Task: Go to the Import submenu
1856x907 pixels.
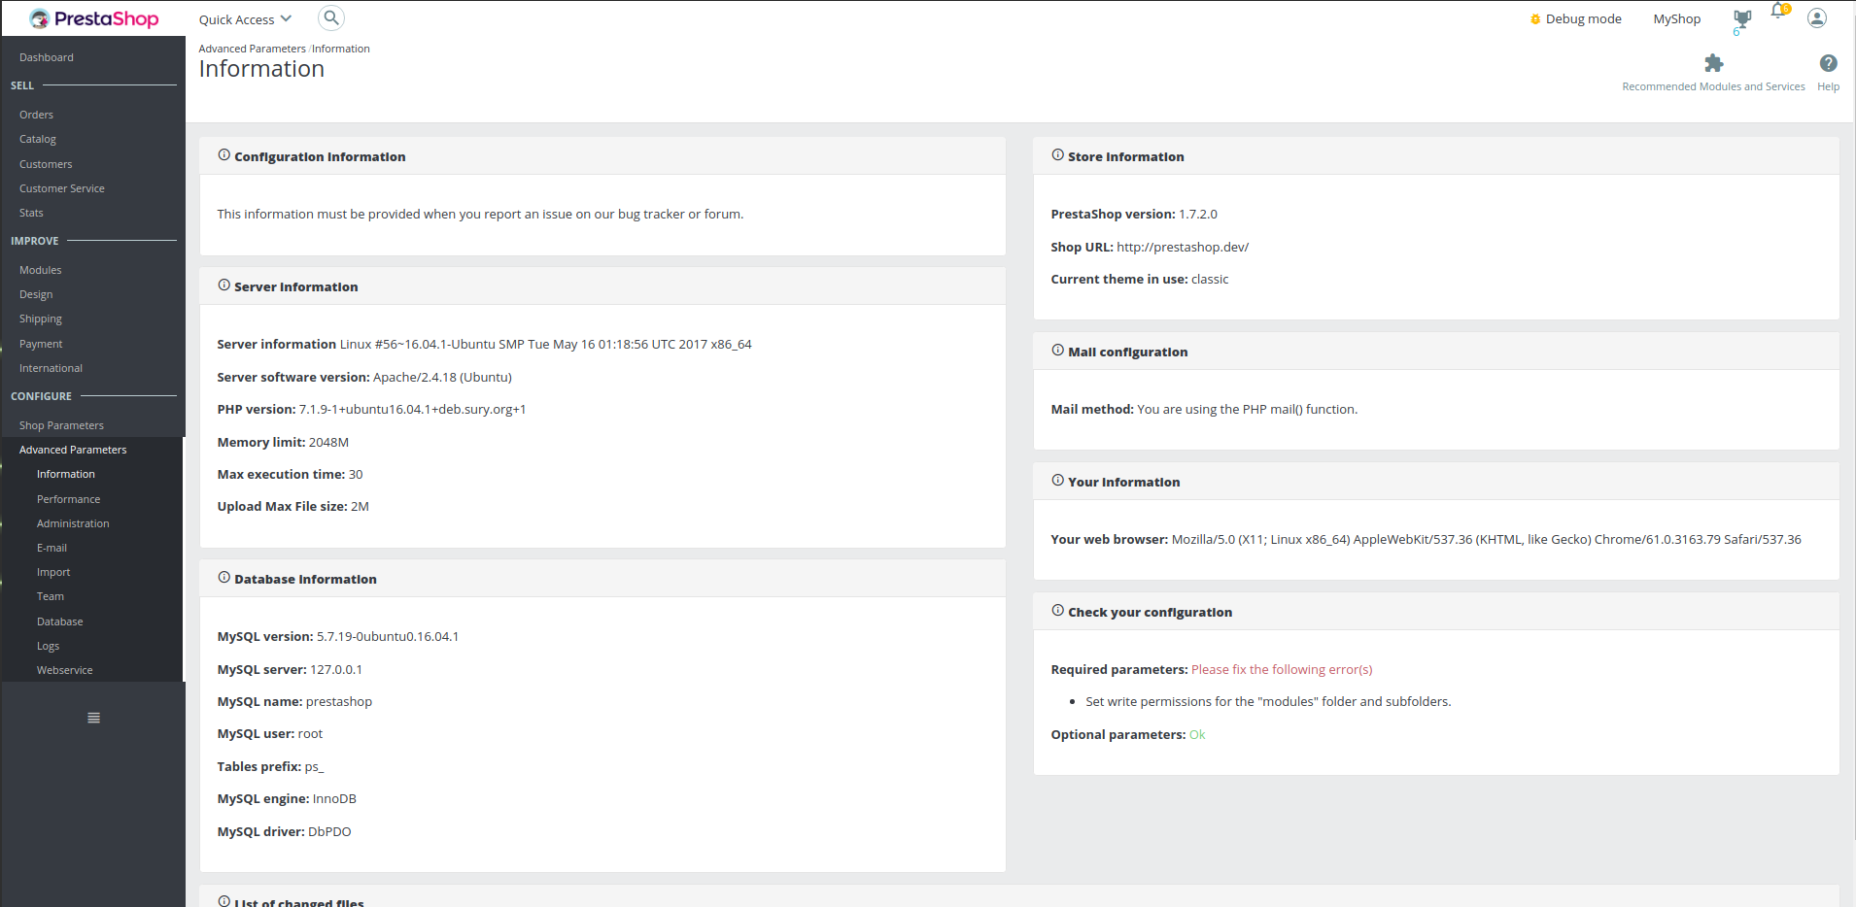Action: [53, 572]
